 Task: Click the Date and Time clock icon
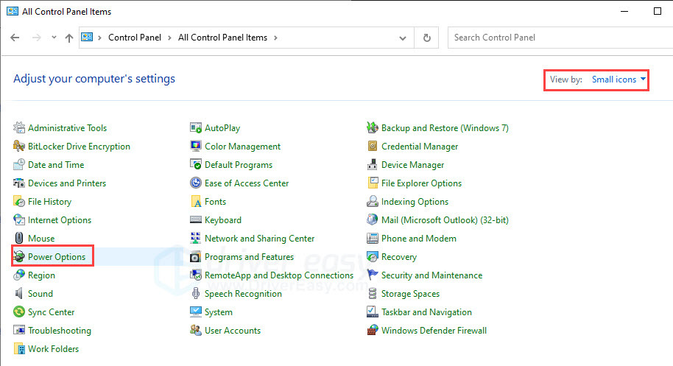19,164
